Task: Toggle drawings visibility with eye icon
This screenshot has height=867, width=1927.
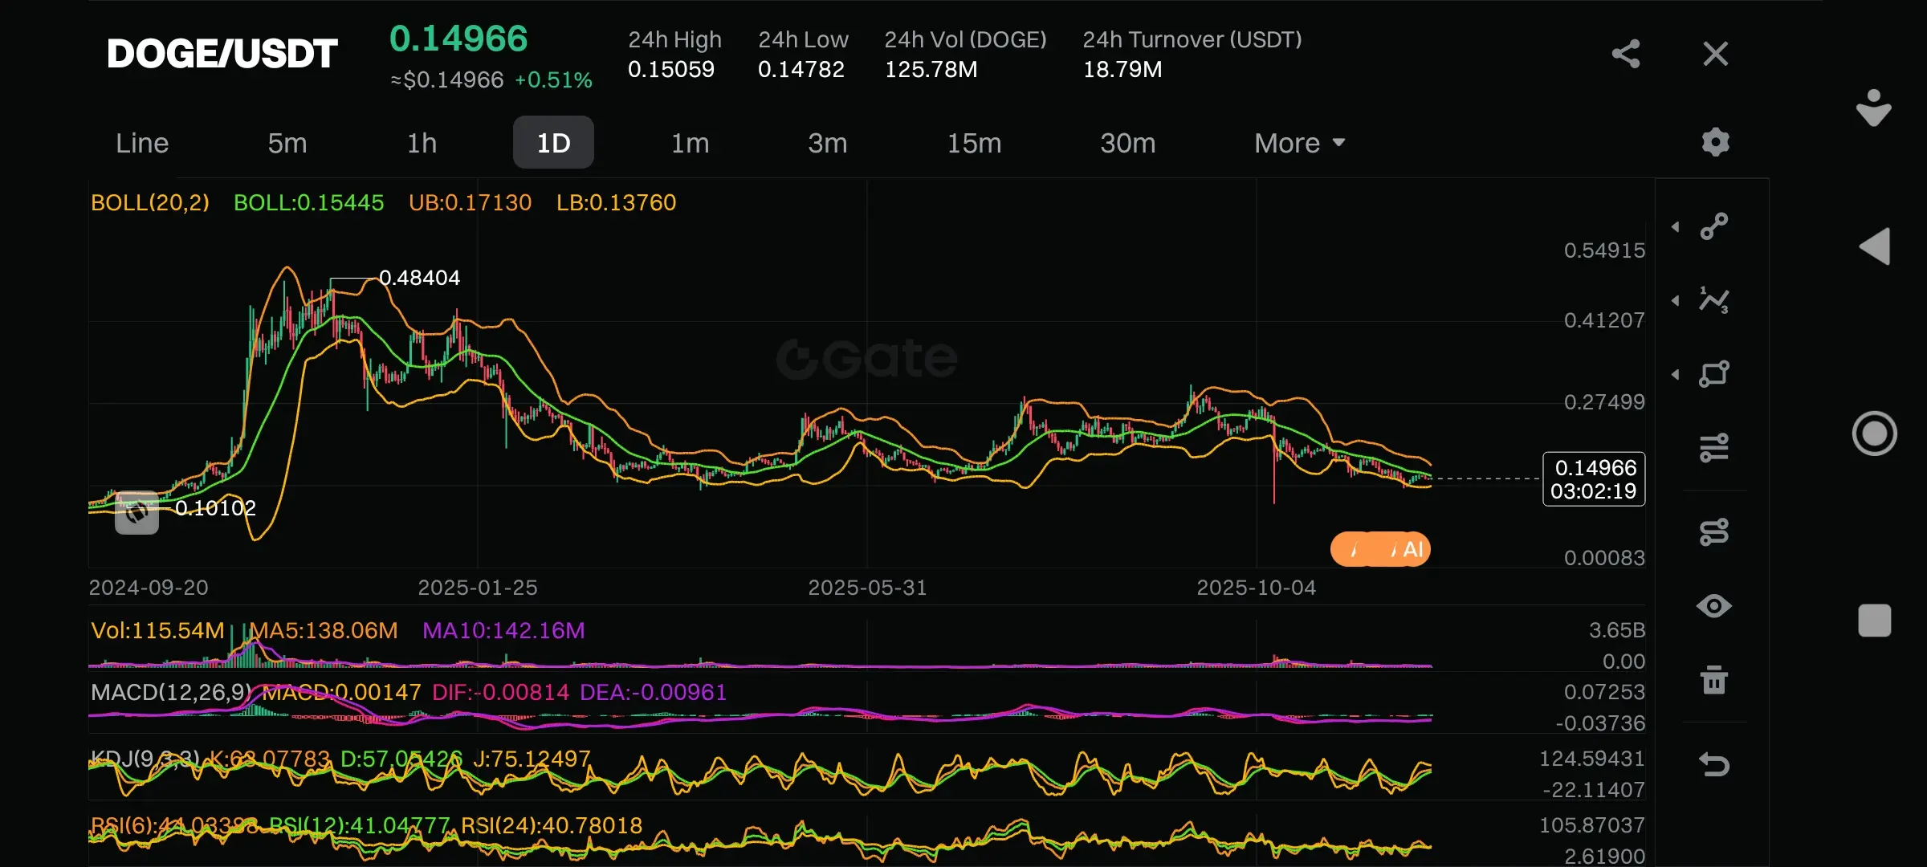Action: 1713,606
